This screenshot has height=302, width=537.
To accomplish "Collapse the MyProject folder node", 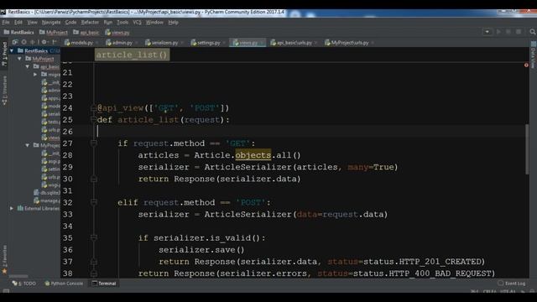I will [x=20, y=59].
